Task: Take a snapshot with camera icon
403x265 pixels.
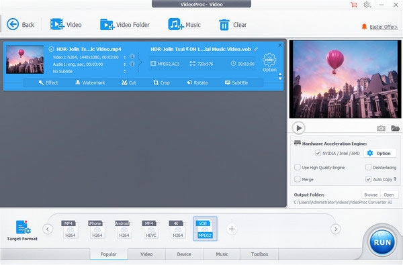Action: coord(381,128)
